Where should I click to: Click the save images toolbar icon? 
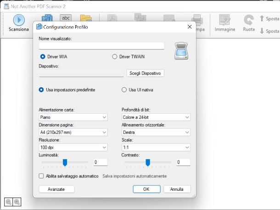point(140,17)
